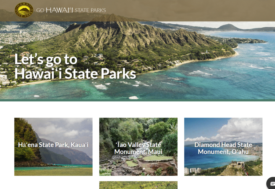The image size is (275, 189).
Task: Open the partially visible park card at bottom
Action: (138, 185)
